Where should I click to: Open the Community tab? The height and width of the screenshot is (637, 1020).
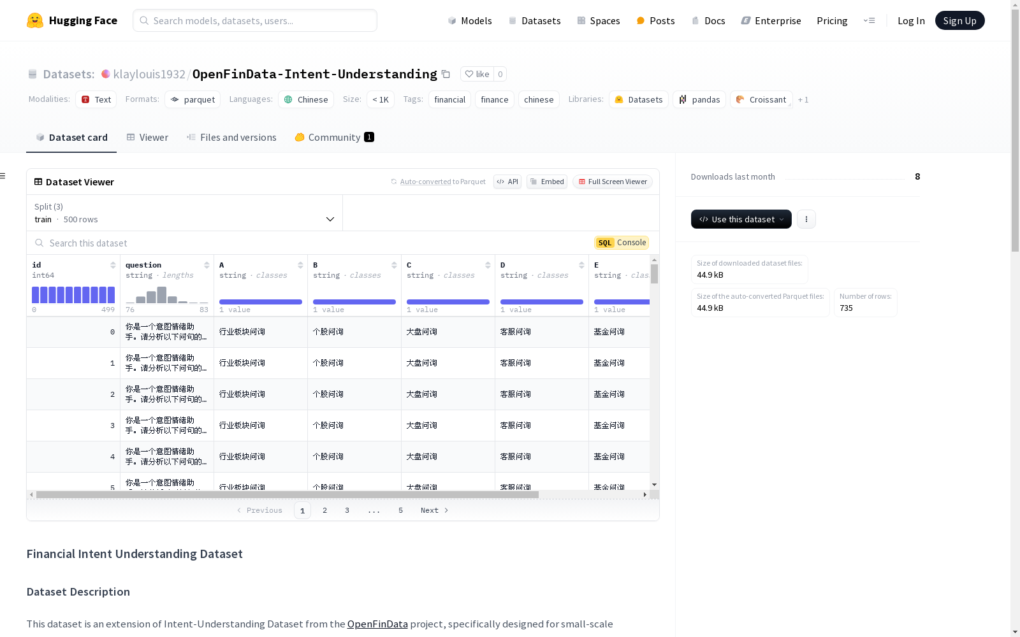point(334,138)
